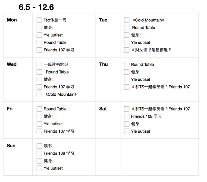Click the 6.5 - 12.6 title heading
Image resolution: width=207 pixels, height=182 pixels.
coord(36,7)
